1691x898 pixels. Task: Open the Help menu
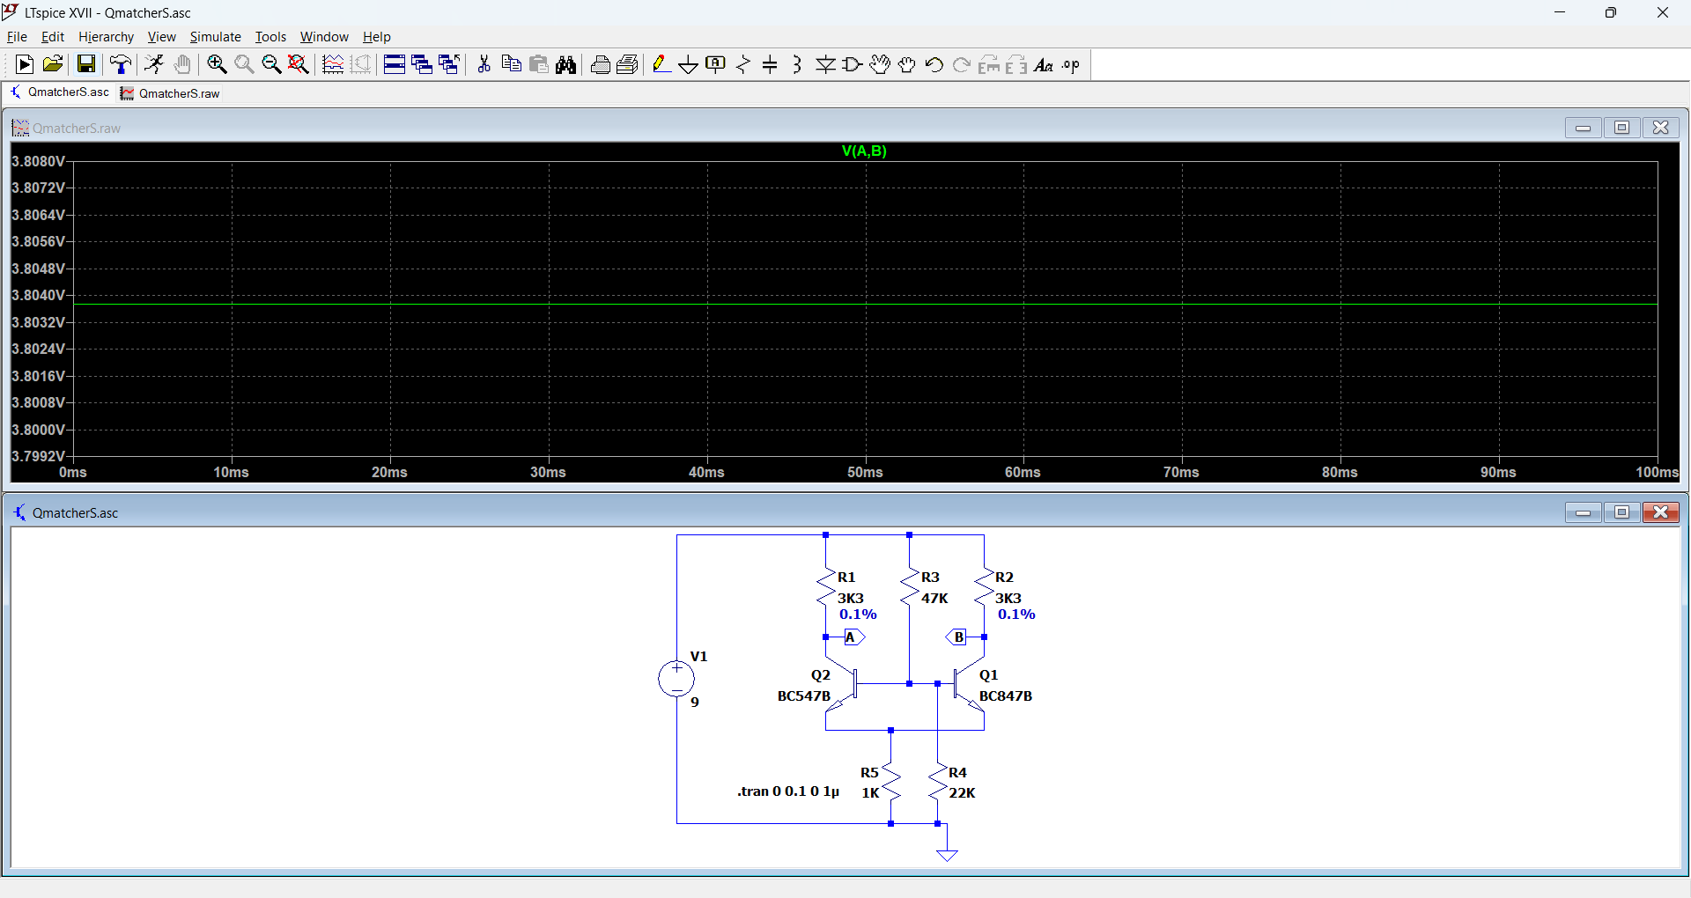(377, 37)
